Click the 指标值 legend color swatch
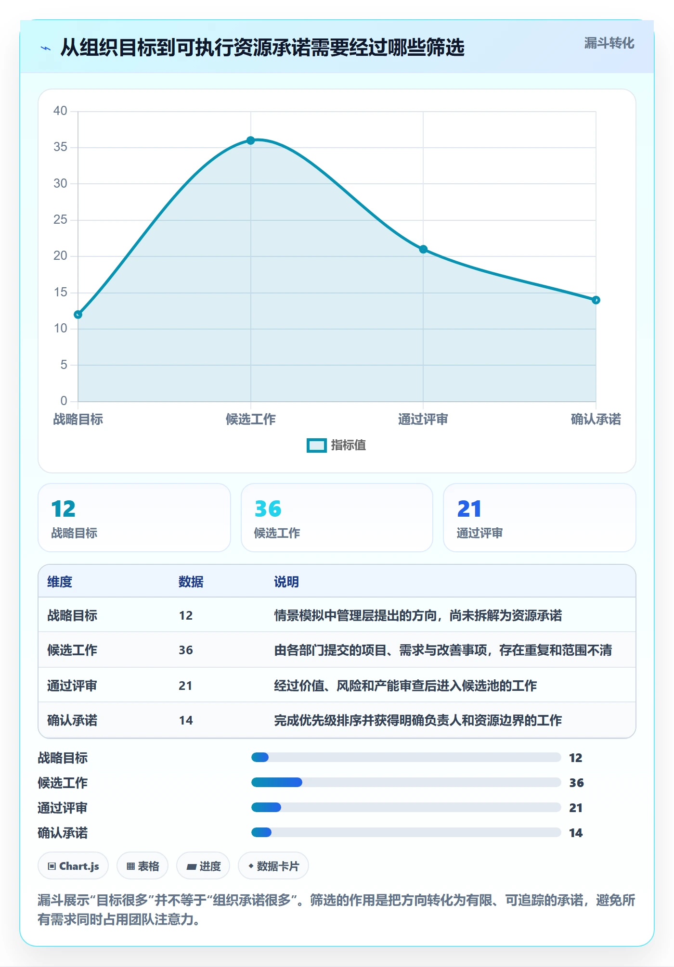This screenshot has height=967, width=674. click(317, 445)
